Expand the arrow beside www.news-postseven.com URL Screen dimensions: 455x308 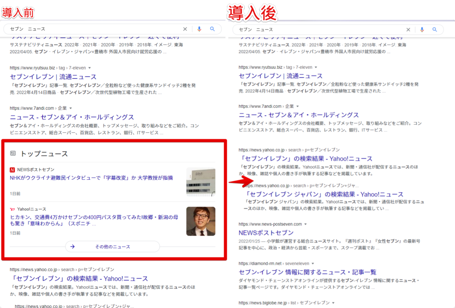coord(306,224)
